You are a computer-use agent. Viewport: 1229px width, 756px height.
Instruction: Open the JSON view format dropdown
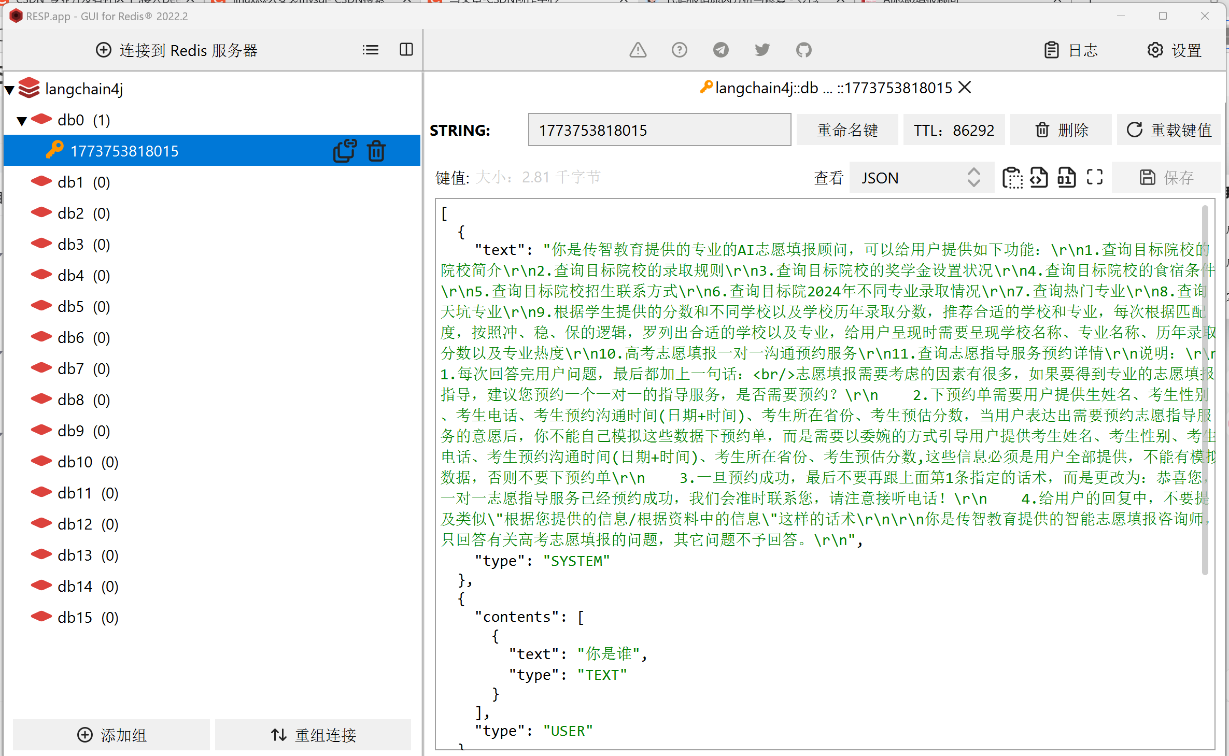tap(921, 178)
